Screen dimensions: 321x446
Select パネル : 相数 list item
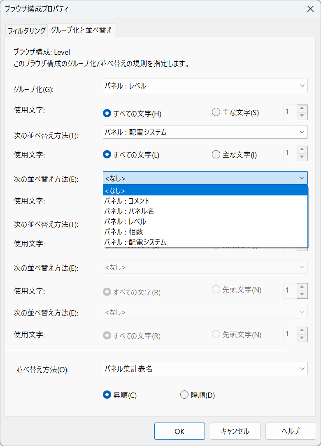tap(123, 232)
